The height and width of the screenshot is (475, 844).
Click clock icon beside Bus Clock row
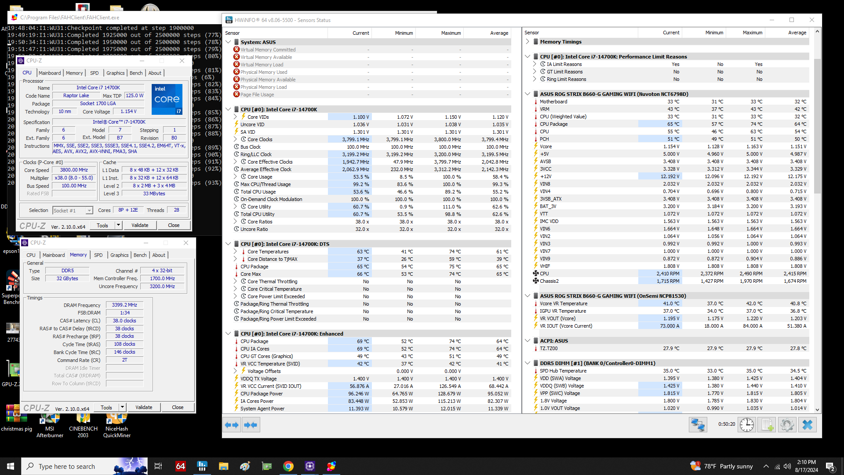[x=236, y=147]
